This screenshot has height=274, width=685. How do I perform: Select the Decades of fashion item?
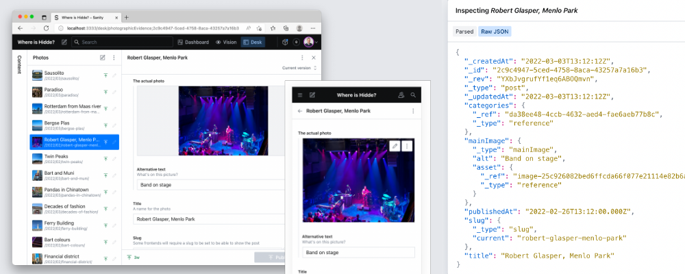click(x=74, y=208)
